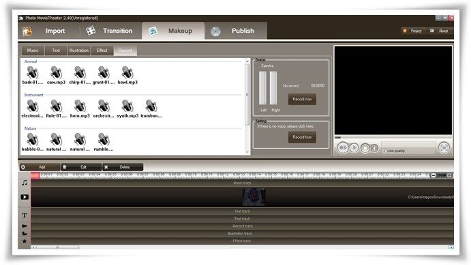Select the text track T icon

[x=25, y=215]
